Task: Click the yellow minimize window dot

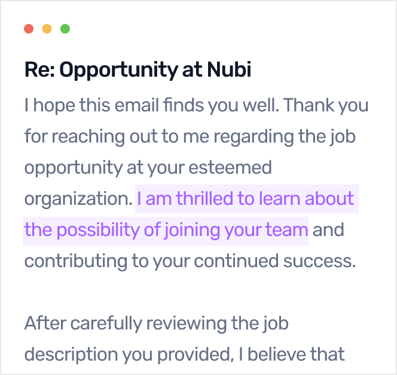Action: click(47, 29)
